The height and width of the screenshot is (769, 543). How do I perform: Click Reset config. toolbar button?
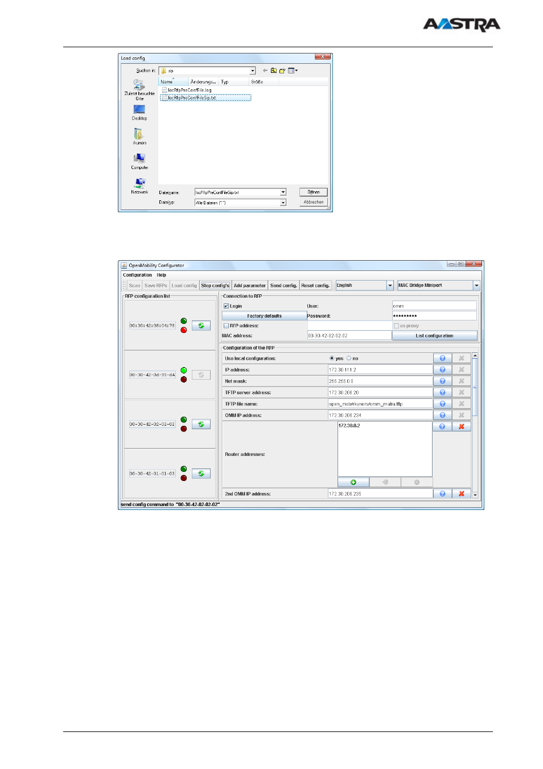click(x=315, y=285)
